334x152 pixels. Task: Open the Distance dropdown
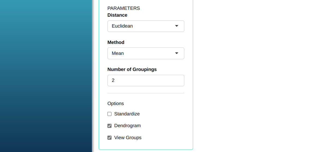146,26
